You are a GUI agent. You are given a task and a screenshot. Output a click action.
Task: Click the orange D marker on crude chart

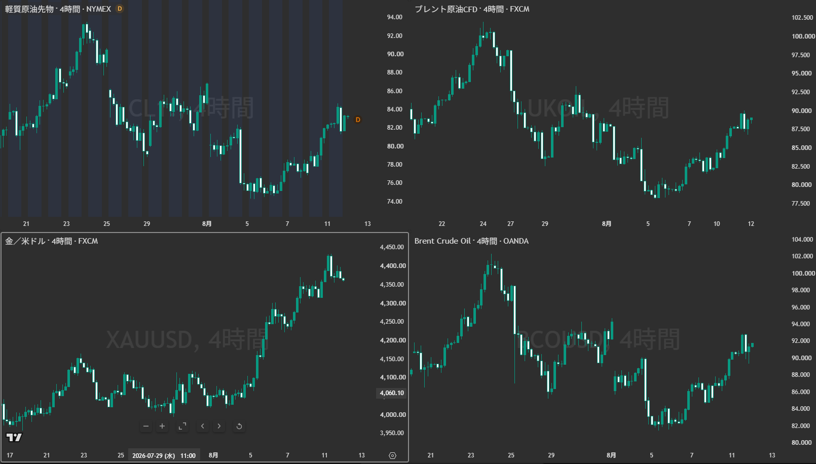(358, 120)
